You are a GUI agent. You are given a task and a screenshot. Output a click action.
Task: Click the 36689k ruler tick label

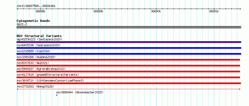98,11
